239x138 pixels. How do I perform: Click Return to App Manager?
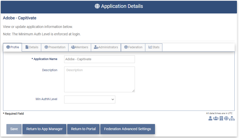tap(44, 129)
